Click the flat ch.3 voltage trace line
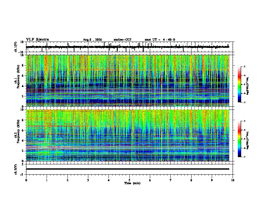262x202 pixels. pos(127,169)
